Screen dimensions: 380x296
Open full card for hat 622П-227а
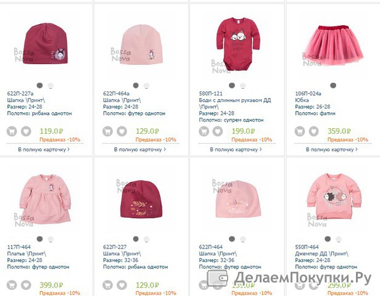point(44,149)
